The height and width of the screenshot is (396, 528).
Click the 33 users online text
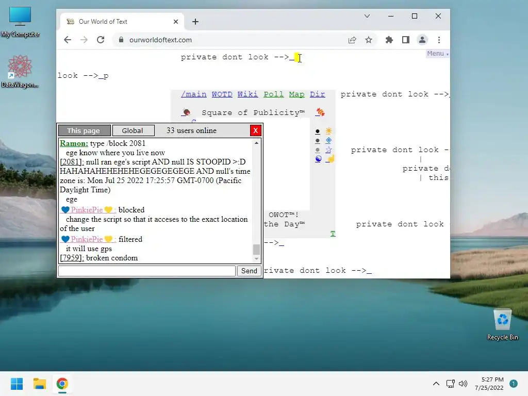191,130
